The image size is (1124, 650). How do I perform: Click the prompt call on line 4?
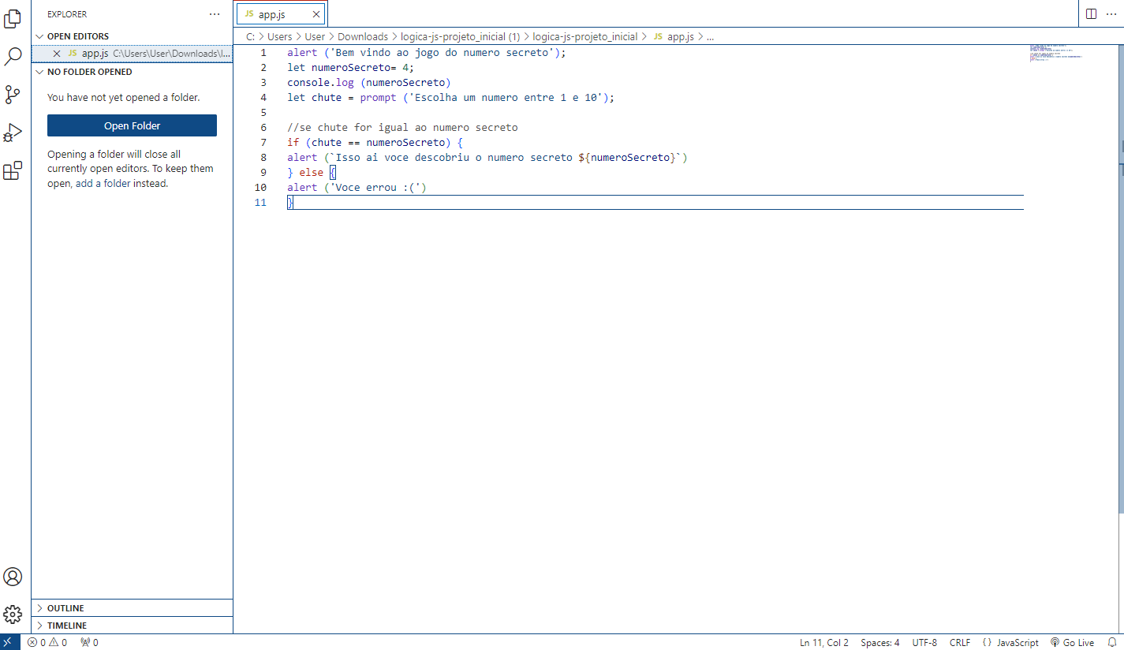(x=487, y=98)
